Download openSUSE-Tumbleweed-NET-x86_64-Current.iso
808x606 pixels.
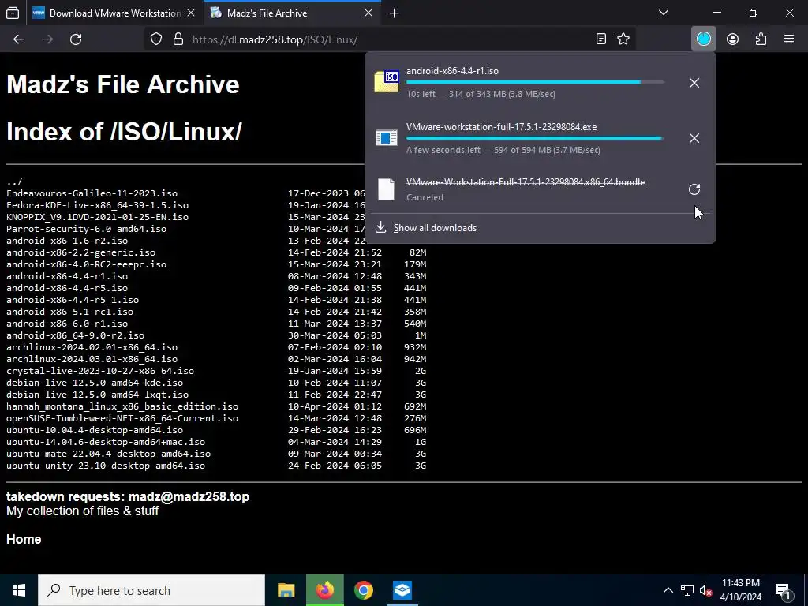(x=122, y=418)
